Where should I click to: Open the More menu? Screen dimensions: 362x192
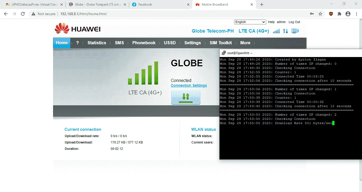[x=245, y=43]
